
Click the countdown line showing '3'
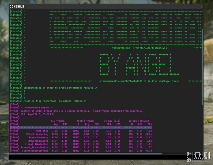click(x=17, y=91)
